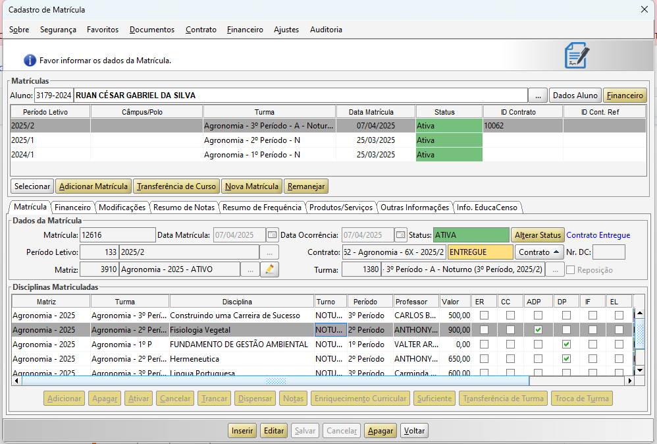Expand the Contrato dropdown button

[539, 252]
